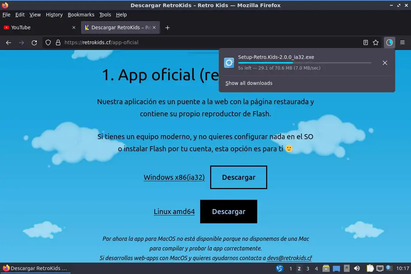
Task: Click the forward navigation arrow
Action: pyautogui.click(x=21, y=42)
